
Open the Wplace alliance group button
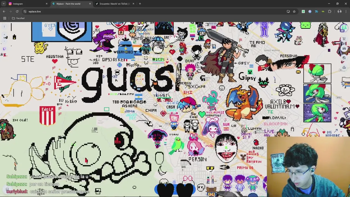click(344, 48)
